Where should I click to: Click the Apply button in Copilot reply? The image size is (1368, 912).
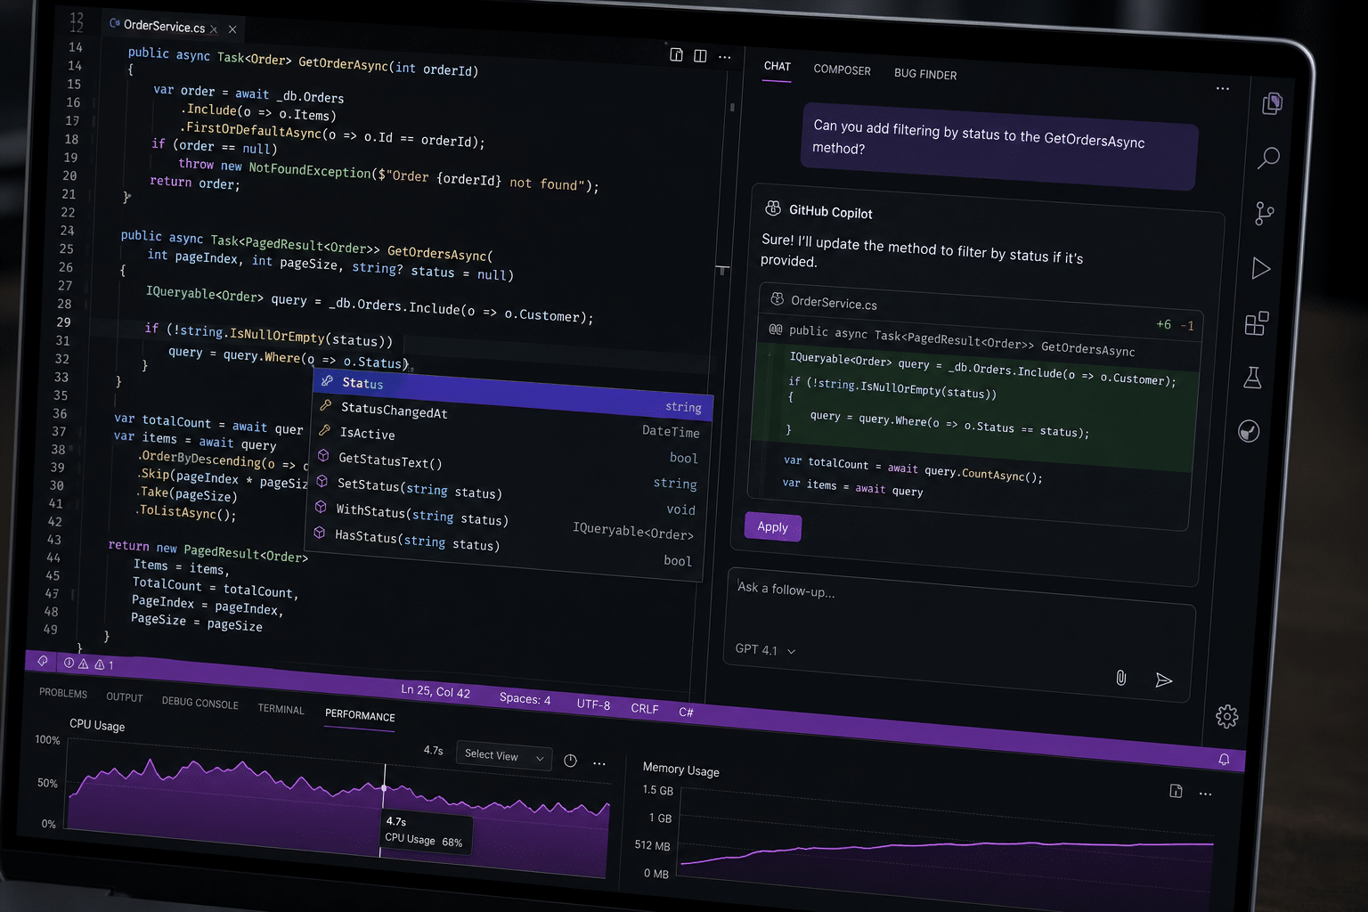click(x=772, y=527)
